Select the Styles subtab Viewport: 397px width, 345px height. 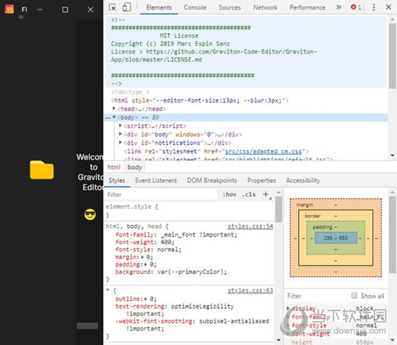pyautogui.click(x=117, y=180)
